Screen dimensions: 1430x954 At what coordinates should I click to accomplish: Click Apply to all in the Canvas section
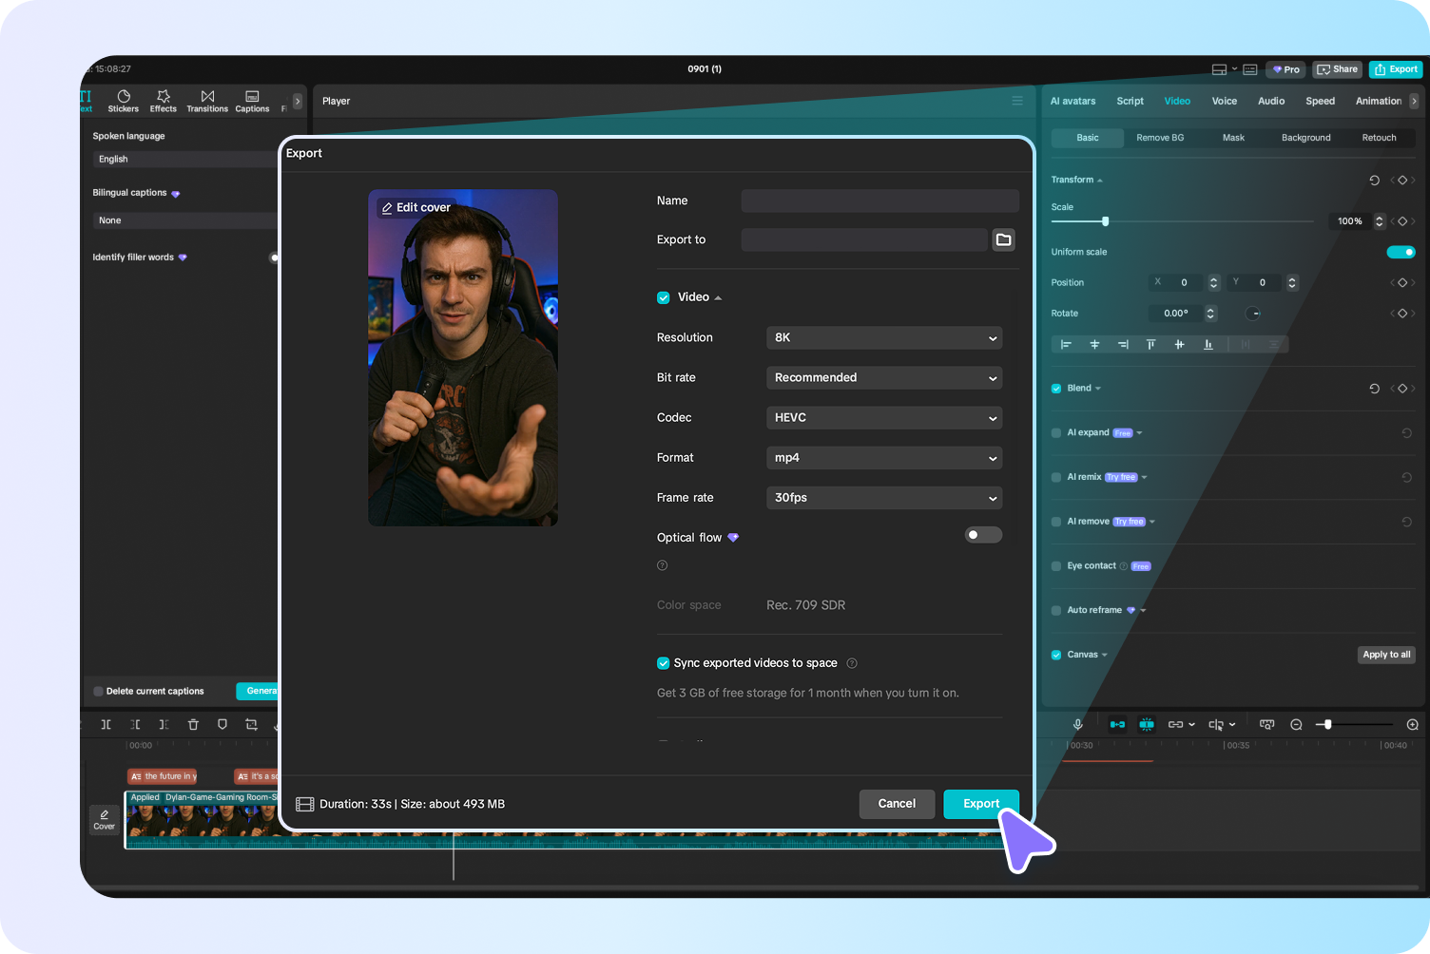[1385, 655]
